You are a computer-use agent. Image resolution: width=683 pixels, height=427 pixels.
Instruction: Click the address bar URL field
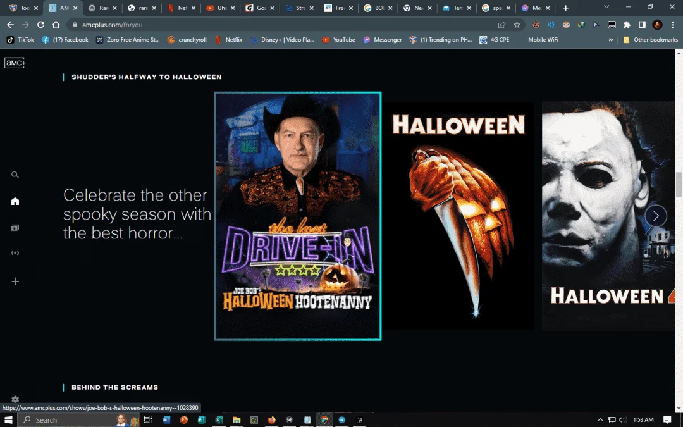pos(283,25)
